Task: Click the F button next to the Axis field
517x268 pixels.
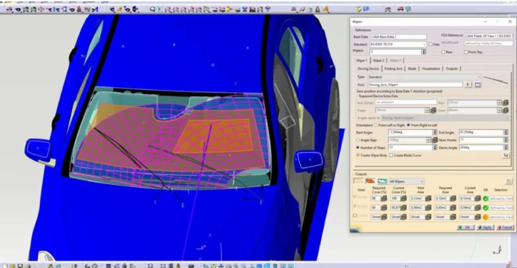Action: pos(468,85)
